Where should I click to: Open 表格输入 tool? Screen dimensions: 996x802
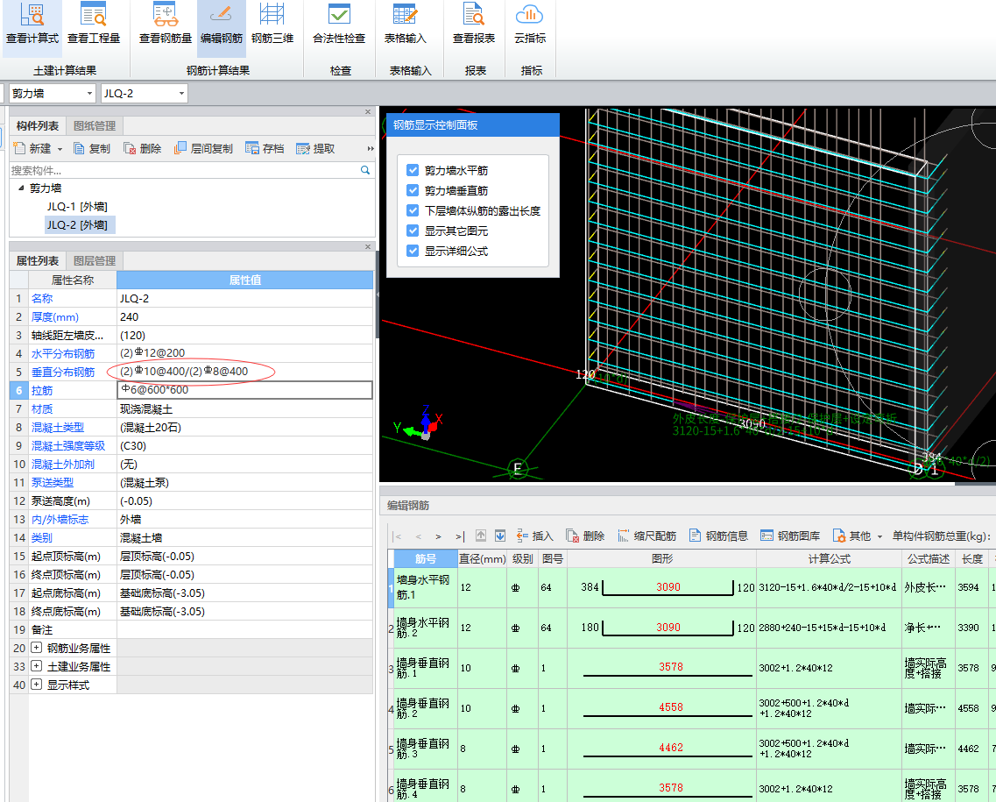point(406,25)
